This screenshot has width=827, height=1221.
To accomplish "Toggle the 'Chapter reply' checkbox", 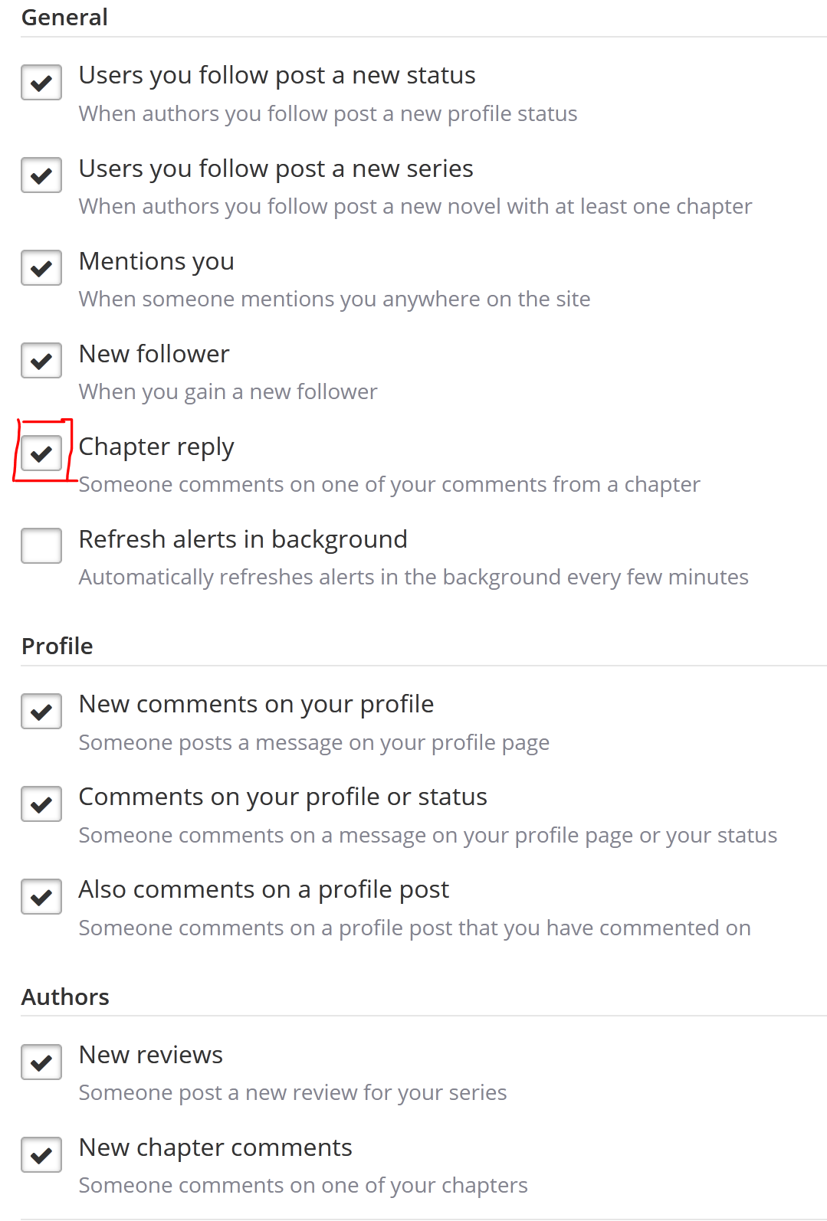I will (x=41, y=453).
